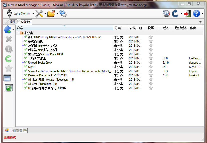Select the ShowRaceMenu Precache Killer mod name
This screenshot has height=143, width=207.
(70, 71)
